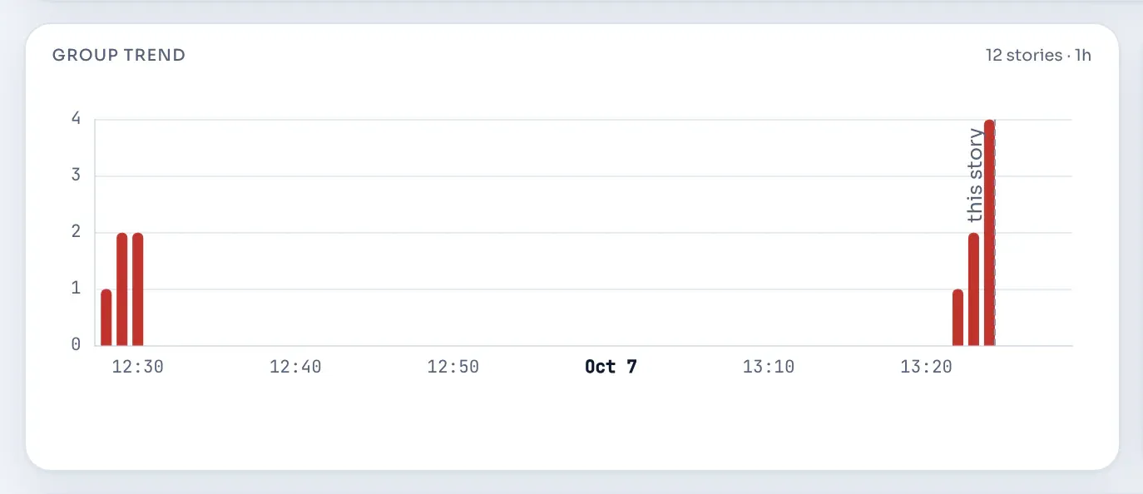The image size is (1143, 494).
Task: Select the bold 'Oct 7' date label
Action: pyautogui.click(x=611, y=367)
